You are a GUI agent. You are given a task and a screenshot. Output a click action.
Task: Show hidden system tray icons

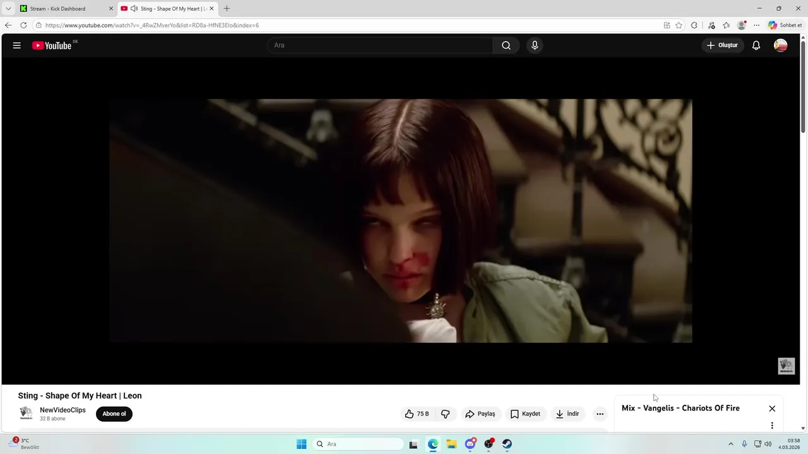pos(731,444)
